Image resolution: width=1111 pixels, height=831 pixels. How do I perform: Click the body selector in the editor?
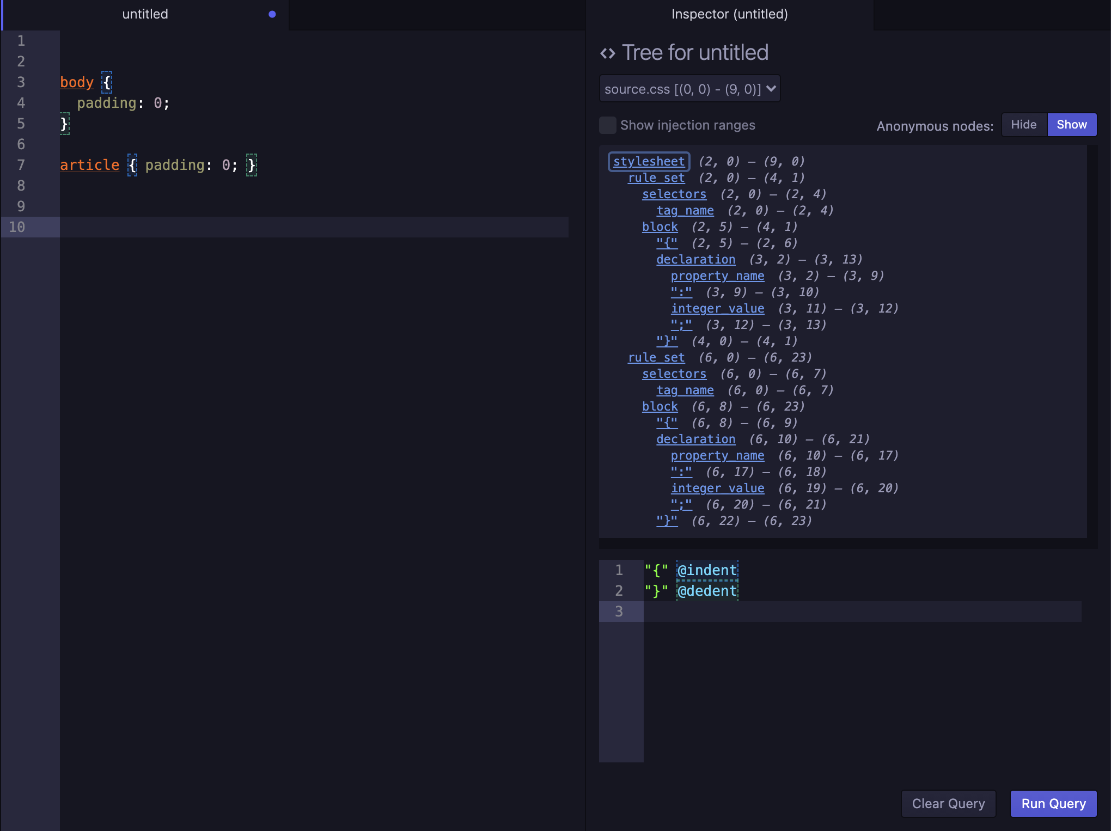click(77, 82)
